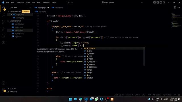Open Explorer panel more actions

click(30, 8)
